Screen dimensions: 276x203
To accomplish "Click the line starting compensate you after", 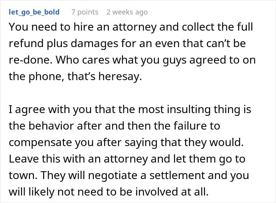I will point(126,143).
